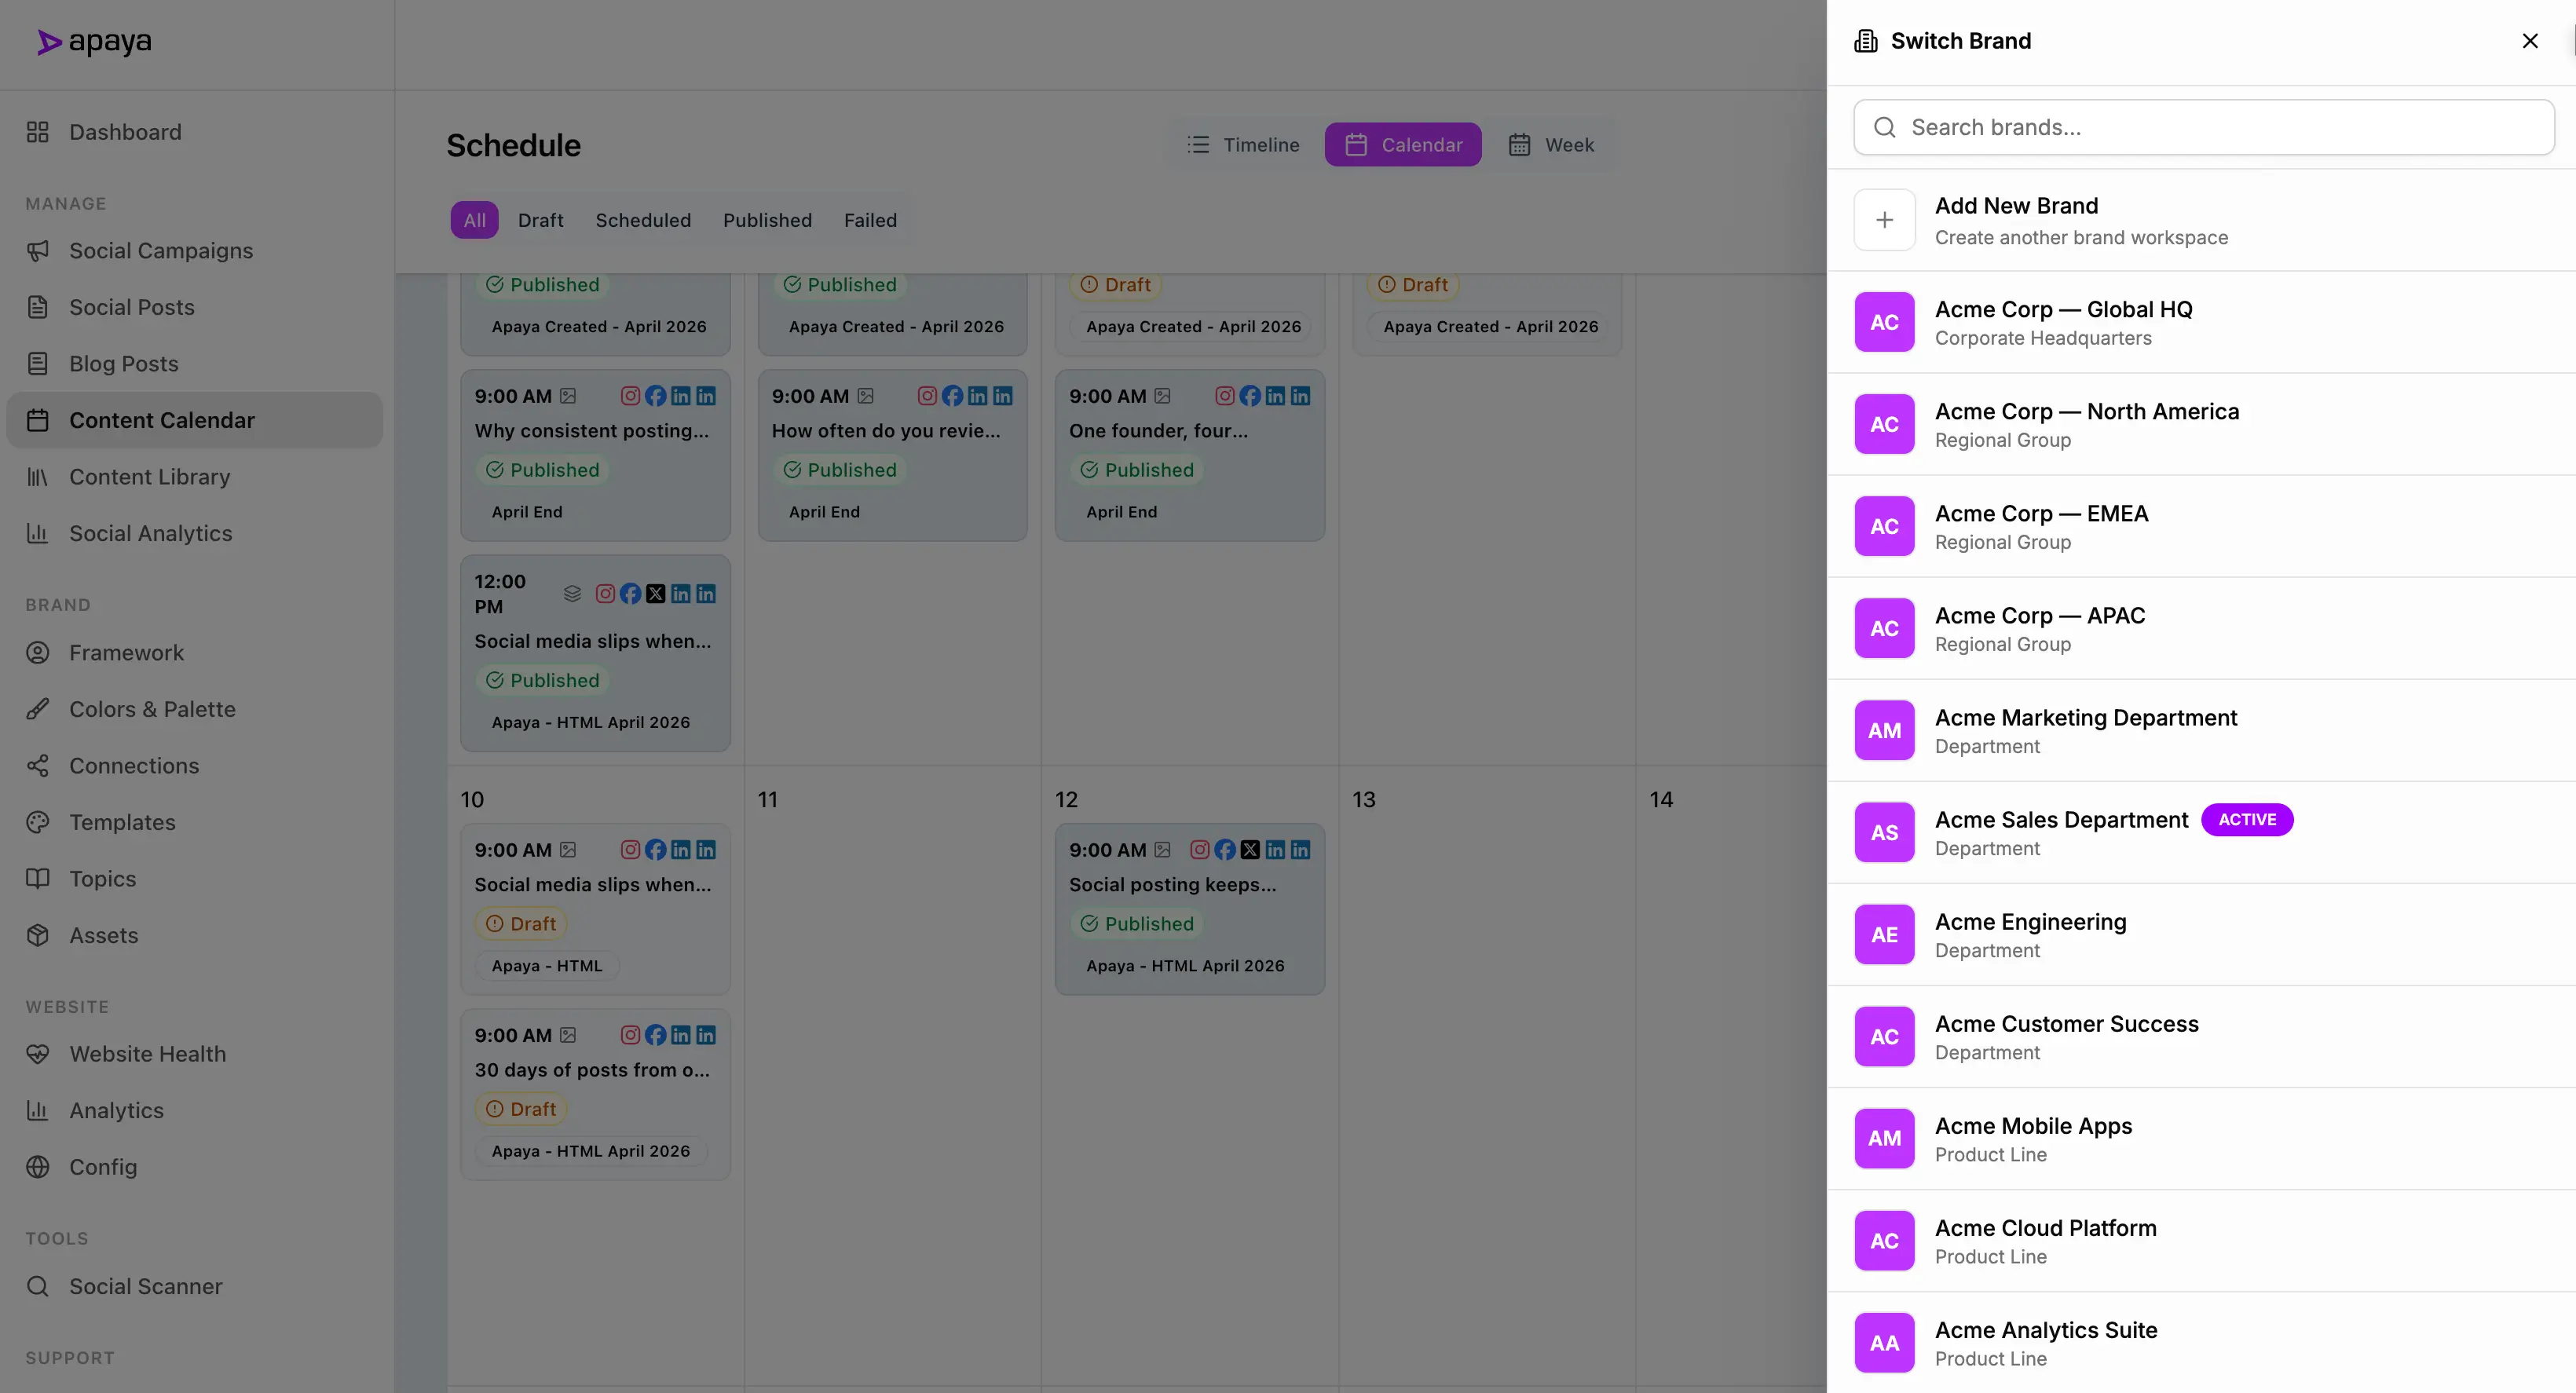2576x1393 pixels.
Task: Click the X icon on day 12 post
Action: click(x=1250, y=849)
